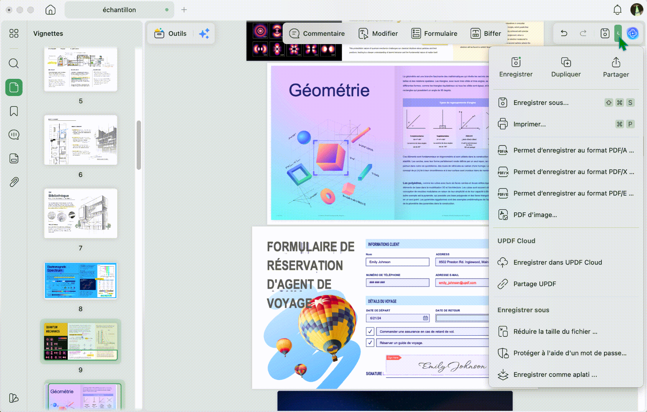This screenshot has height=412, width=647.
Task: Open the notifications bell
Action: pyautogui.click(x=617, y=10)
